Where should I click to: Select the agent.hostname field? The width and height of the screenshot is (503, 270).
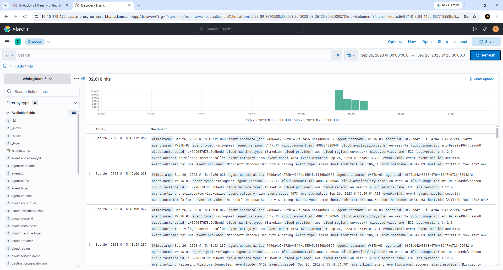(x=24, y=166)
